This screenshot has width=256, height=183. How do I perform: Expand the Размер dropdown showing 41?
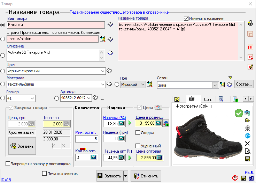click(32, 98)
